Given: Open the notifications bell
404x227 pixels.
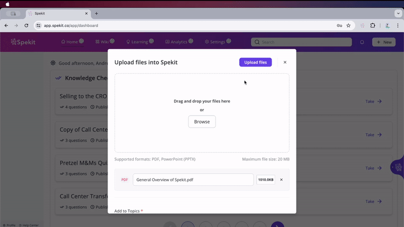Looking at the screenshot, I should point(362,42).
